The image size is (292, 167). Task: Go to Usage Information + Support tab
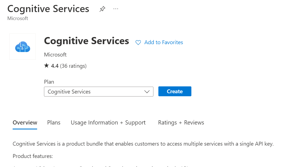tap(108, 123)
